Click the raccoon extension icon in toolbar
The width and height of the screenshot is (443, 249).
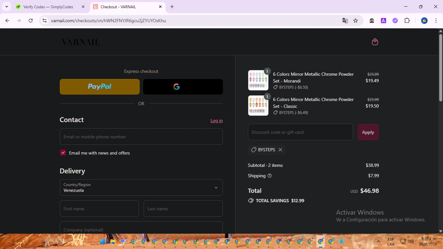[x=372, y=21]
